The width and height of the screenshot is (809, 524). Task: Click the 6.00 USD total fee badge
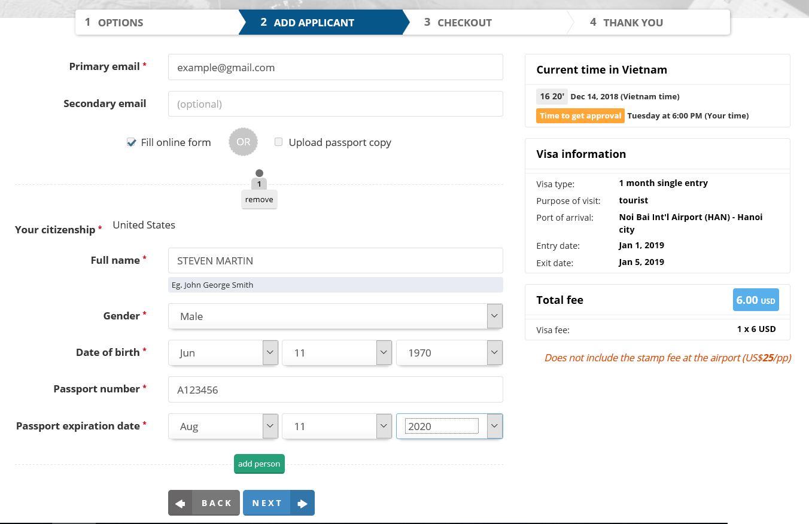coord(755,300)
